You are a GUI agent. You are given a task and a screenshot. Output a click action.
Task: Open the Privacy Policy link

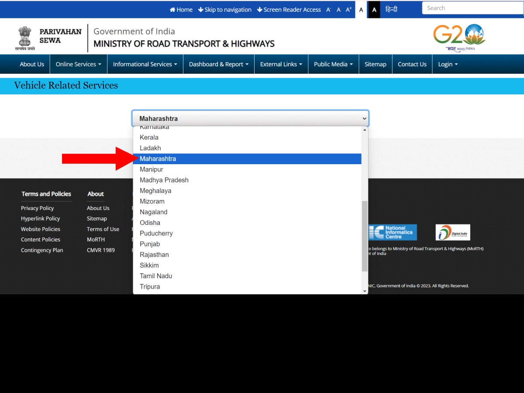tap(37, 208)
